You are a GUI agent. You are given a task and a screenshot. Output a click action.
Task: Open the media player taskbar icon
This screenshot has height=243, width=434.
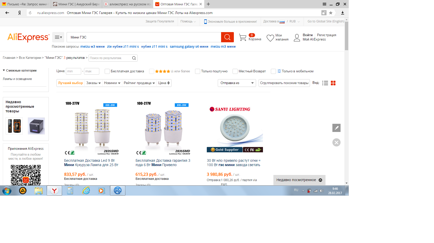click(x=102, y=191)
